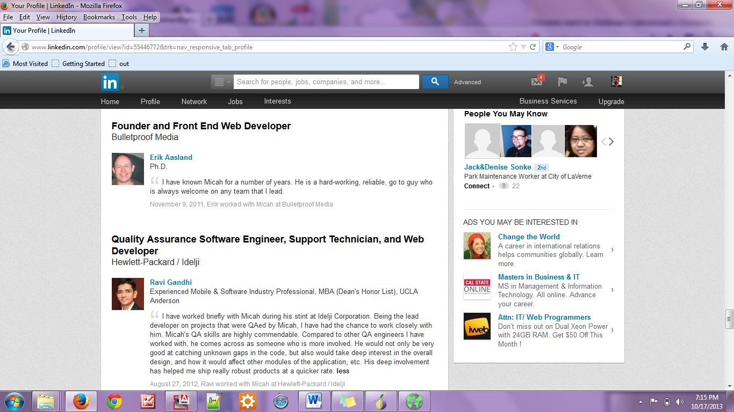Open the out bookmark

[119, 63]
